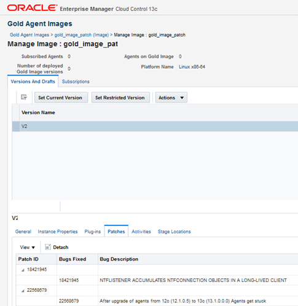The image size is (298, 306).
Task: Open the Activities tab
Action: [x=141, y=232]
